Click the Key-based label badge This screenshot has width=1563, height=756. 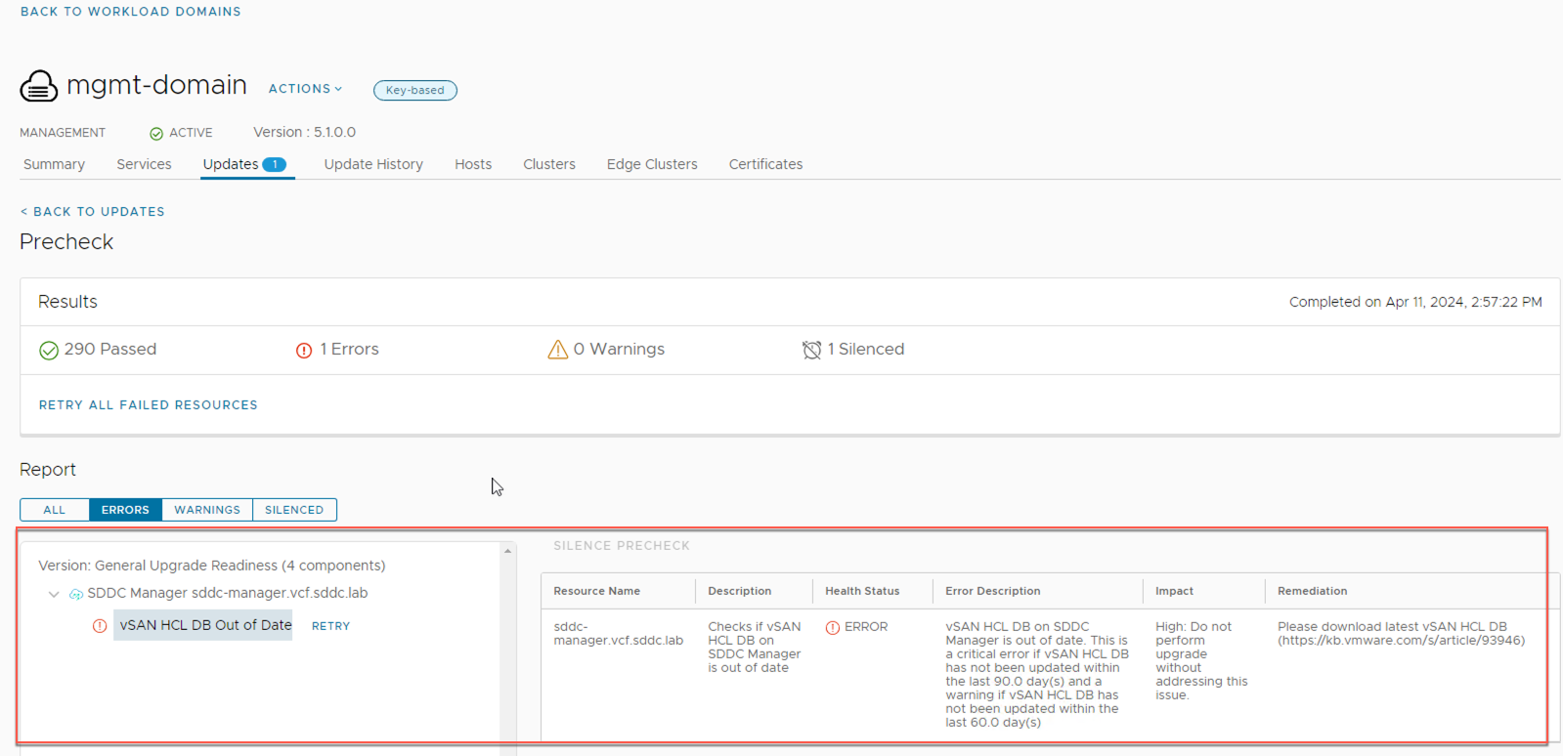click(x=415, y=90)
